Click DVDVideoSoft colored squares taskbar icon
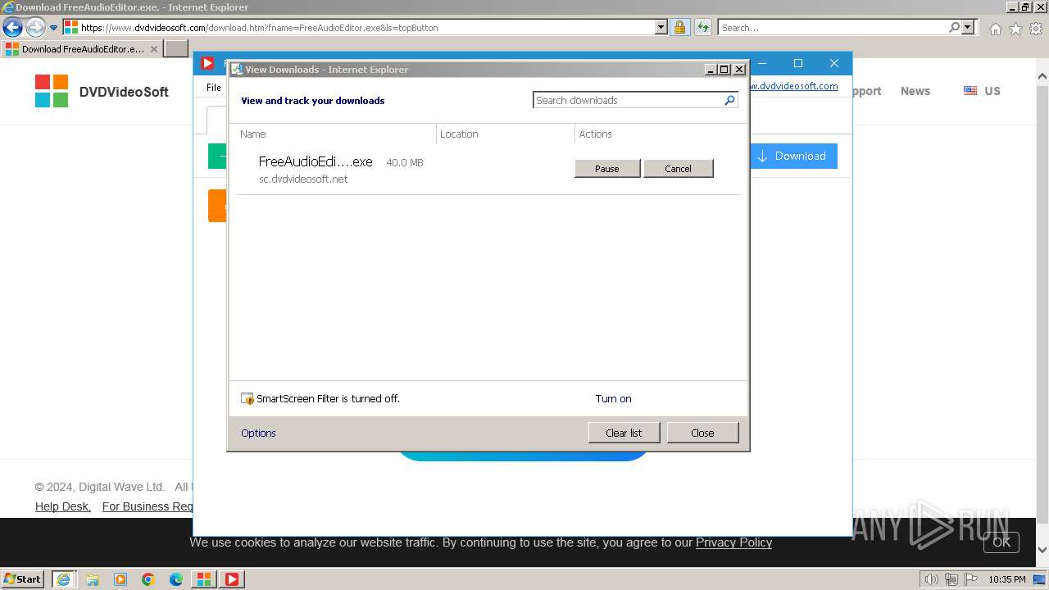Image resolution: width=1049 pixels, height=590 pixels. click(x=203, y=579)
